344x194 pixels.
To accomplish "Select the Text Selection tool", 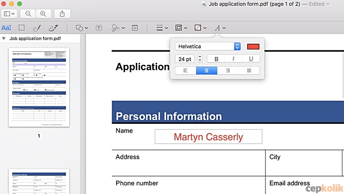I will [6, 28].
